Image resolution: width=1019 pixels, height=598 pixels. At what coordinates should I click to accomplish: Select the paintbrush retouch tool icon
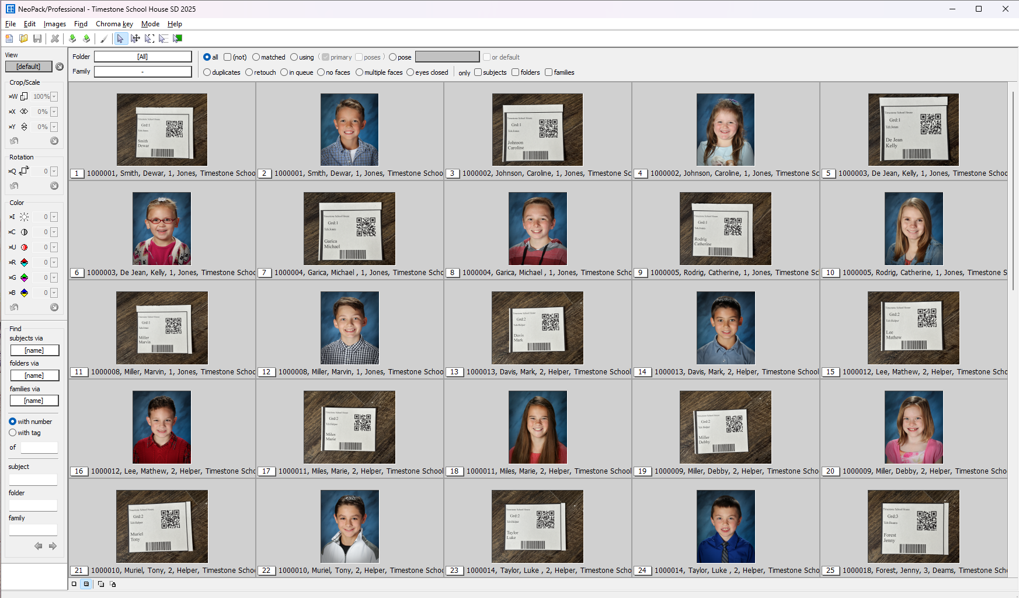coord(104,39)
